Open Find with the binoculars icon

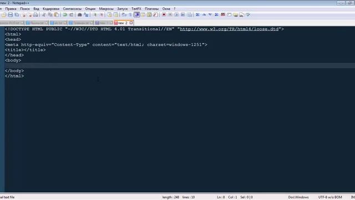tap(79, 15)
